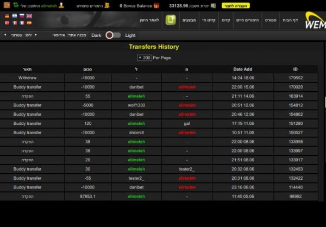Screen dimensions: 326x227
Task: Select the German flag language icon
Action: tap(7, 16)
